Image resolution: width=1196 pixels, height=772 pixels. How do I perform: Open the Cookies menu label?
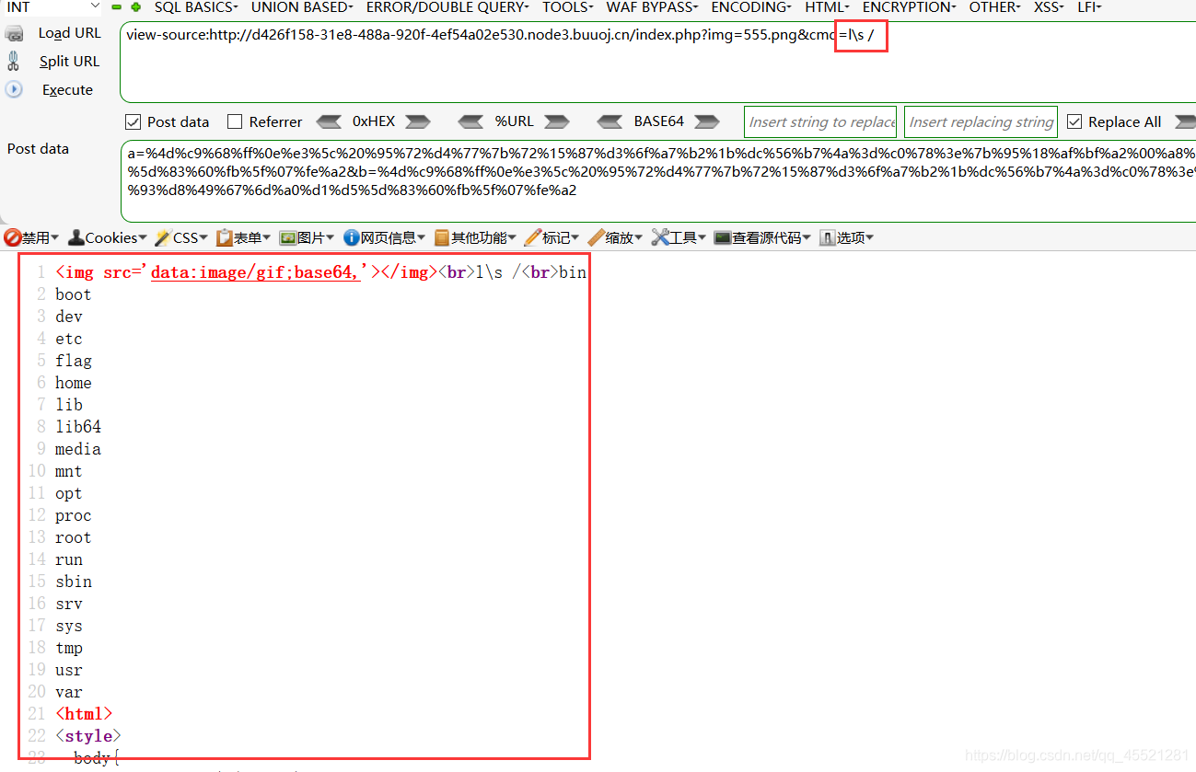[116, 237]
